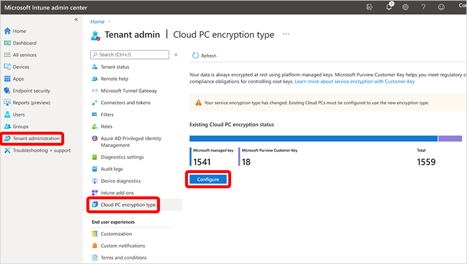Click the Refresh icon

[195, 56]
